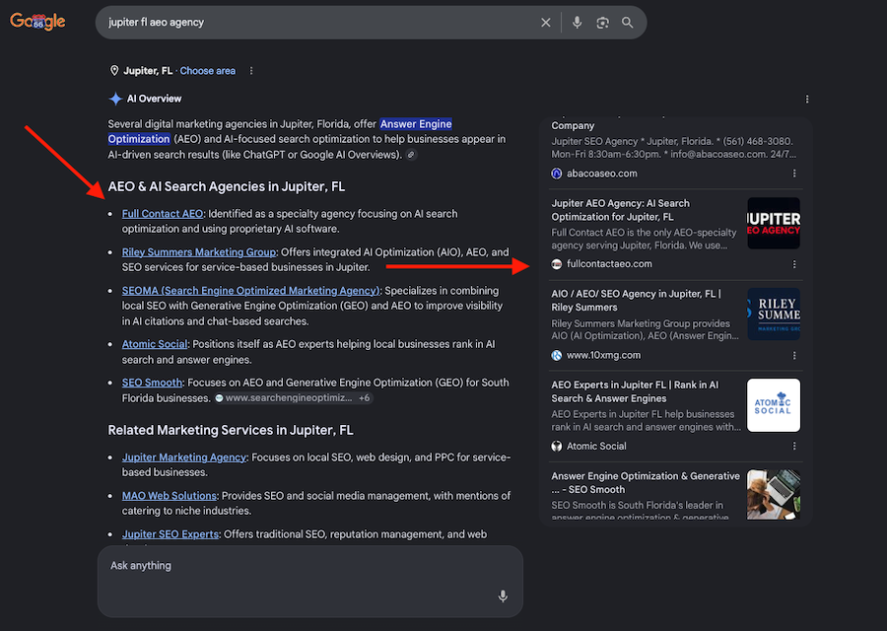The height and width of the screenshot is (631, 887).
Task: Click the Jupiter AEO Agency thumbnail
Action: (774, 224)
